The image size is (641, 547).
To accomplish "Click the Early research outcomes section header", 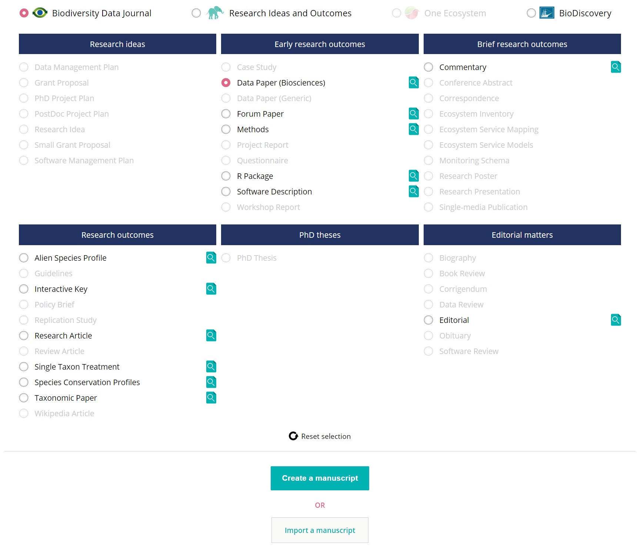I will pyautogui.click(x=320, y=44).
